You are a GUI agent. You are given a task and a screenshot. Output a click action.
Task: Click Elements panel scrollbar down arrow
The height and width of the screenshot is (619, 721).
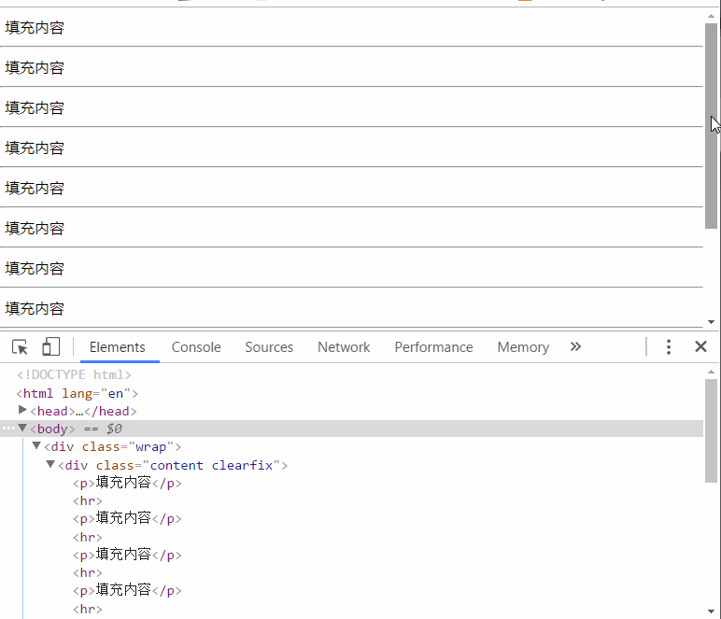(x=711, y=612)
